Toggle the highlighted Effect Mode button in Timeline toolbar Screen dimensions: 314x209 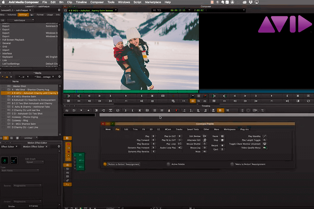[x=220, y=110]
